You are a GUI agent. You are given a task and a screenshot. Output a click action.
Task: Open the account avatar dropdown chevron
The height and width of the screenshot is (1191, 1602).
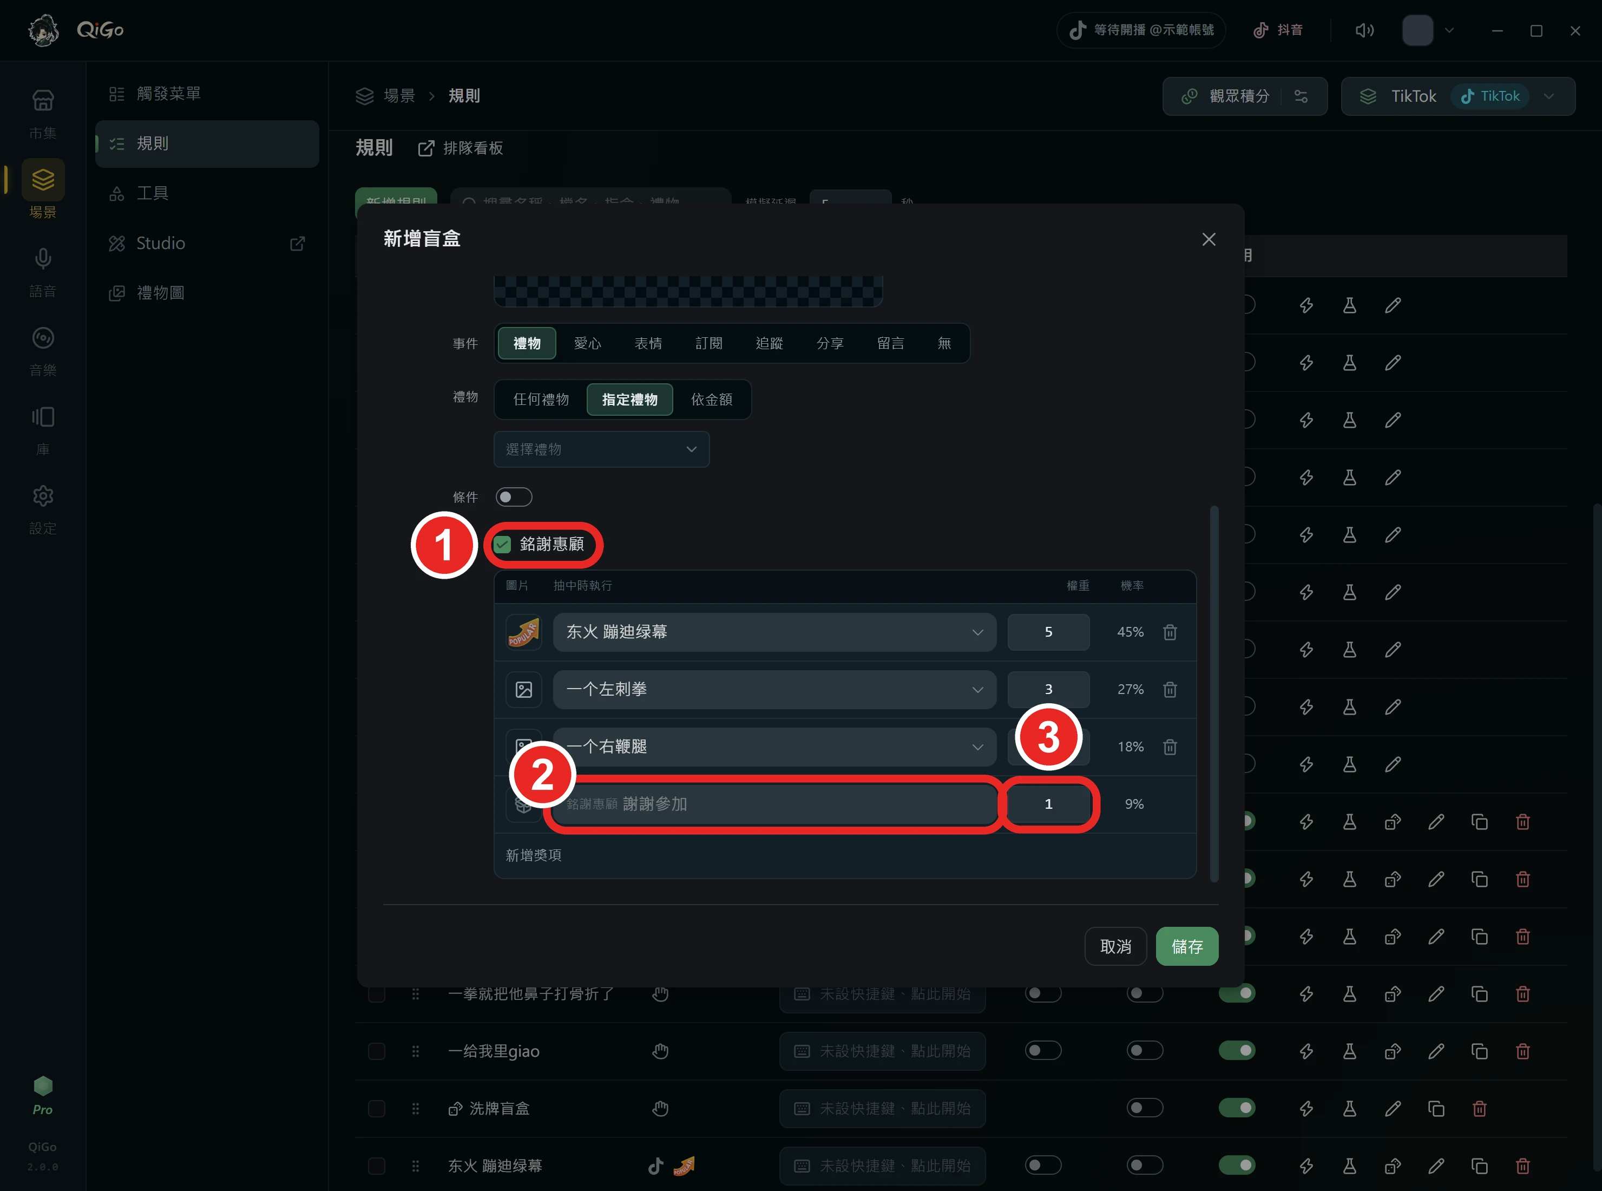1449,30
